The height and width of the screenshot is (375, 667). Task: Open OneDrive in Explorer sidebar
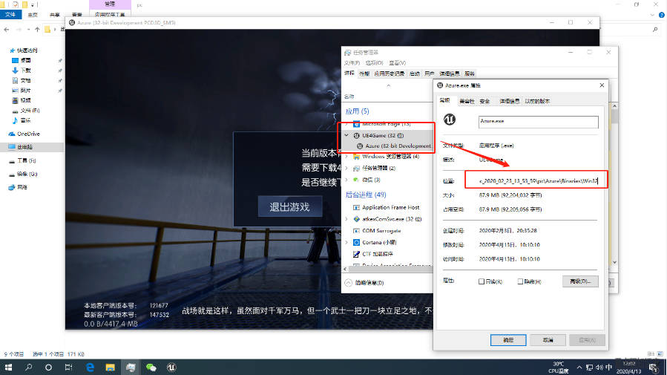click(x=28, y=134)
